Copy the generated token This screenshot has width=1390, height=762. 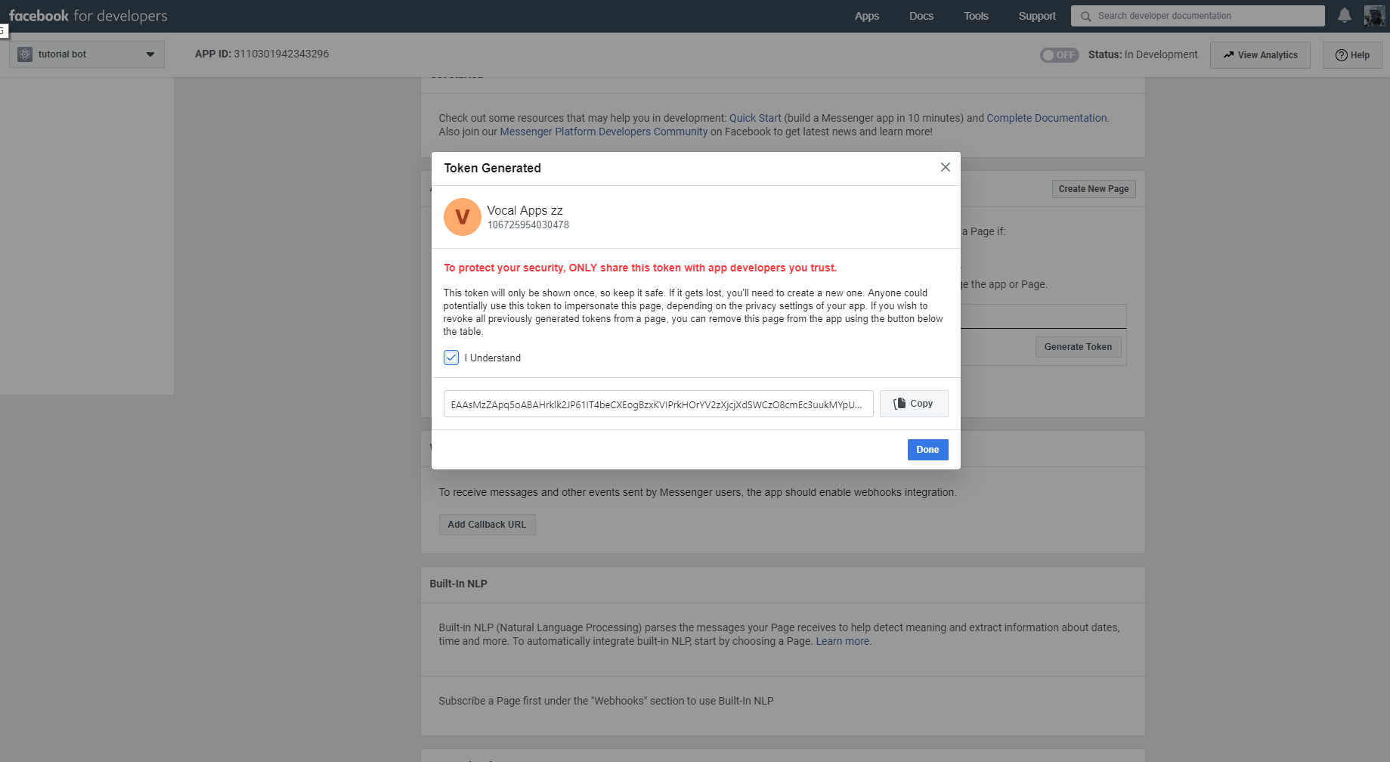[x=914, y=404]
